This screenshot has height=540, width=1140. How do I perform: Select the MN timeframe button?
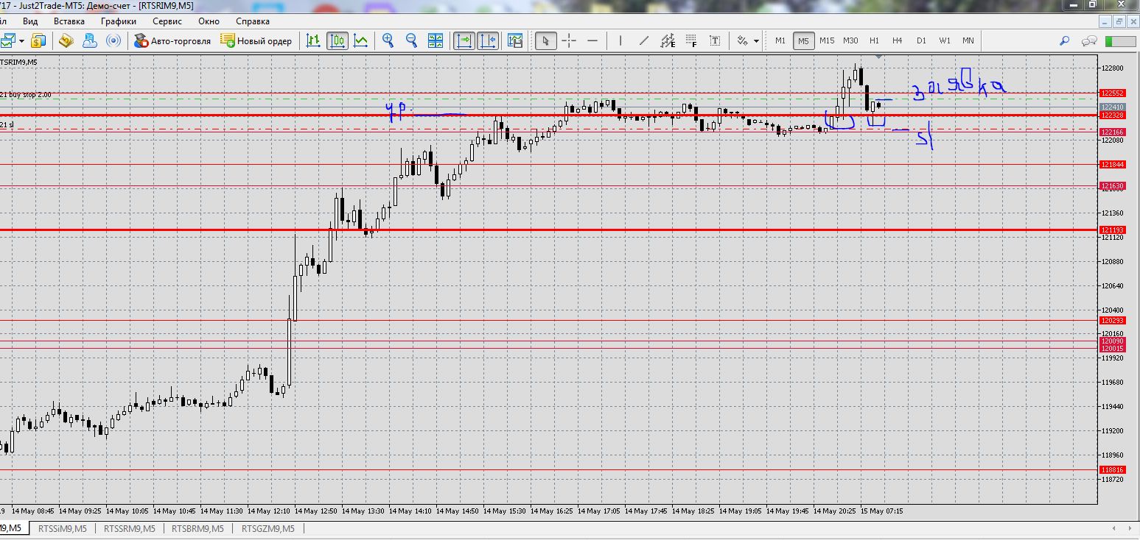coord(968,40)
